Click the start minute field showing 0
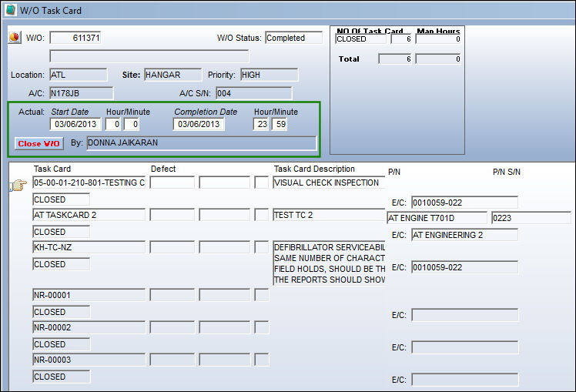 132,124
